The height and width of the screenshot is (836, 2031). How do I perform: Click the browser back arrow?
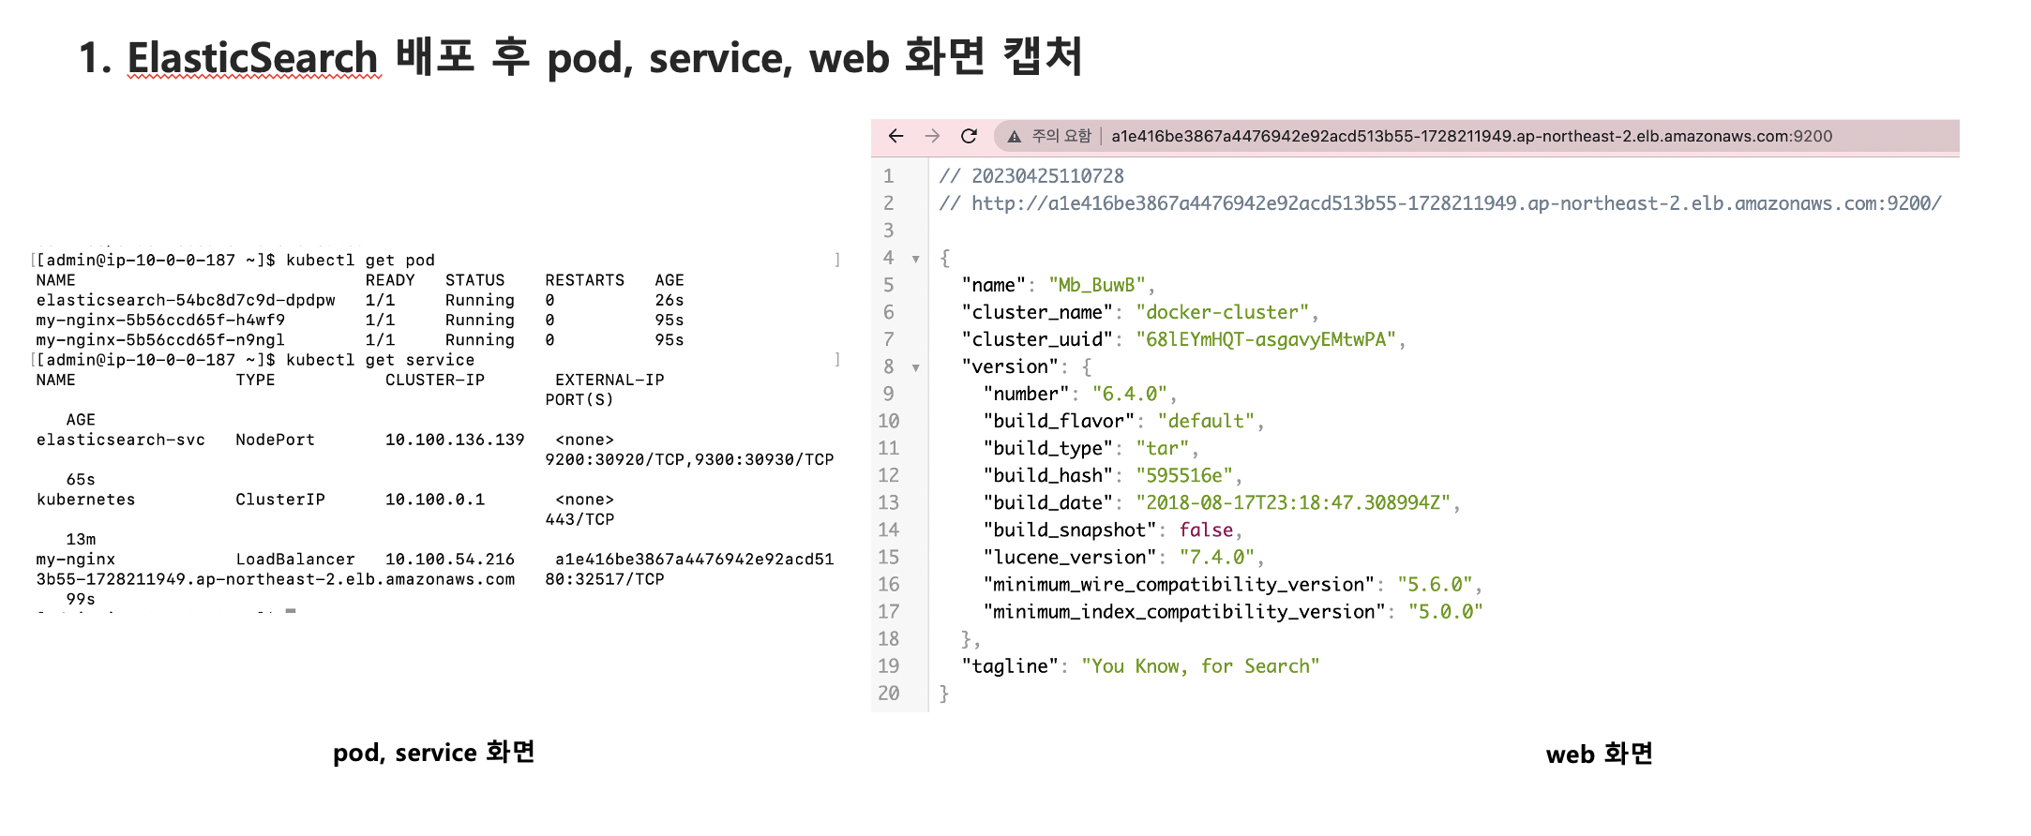point(895,136)
